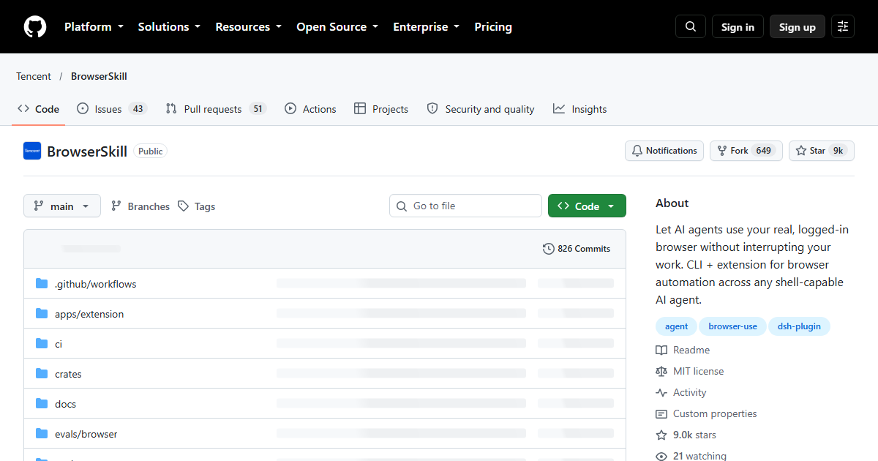This screenshot has height=461, width=878.
Task: Open the Actions tab
Action: pos(310,109)
